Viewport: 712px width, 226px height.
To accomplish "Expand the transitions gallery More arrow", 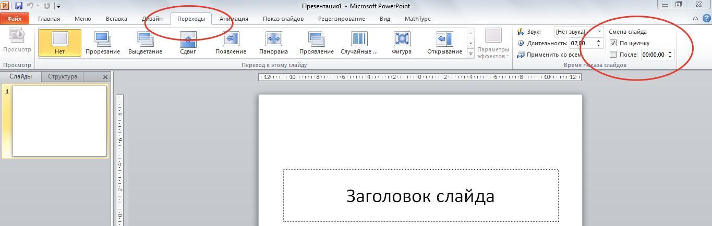I will click(471, 54).
